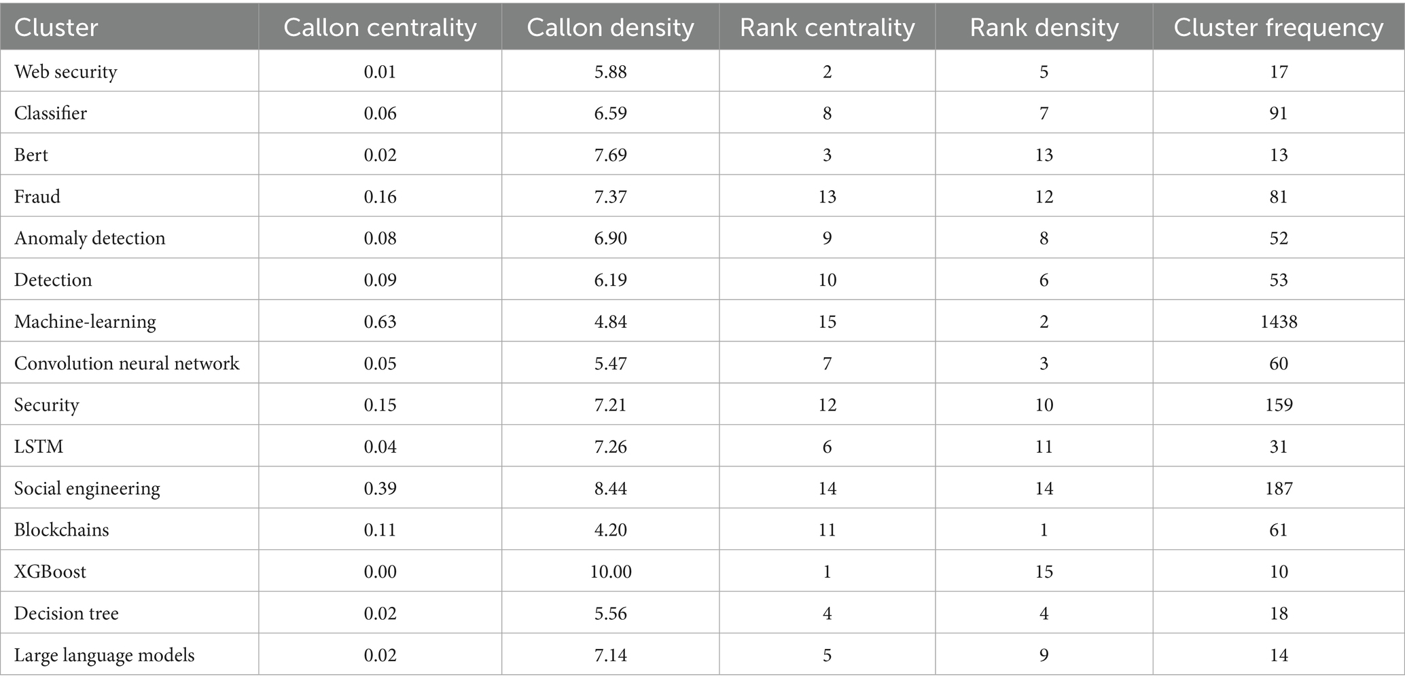
Task: Click the Blockchains cluster name cell
Action: point(62,530)
